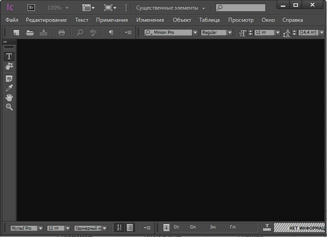Screen dimensions: 327x237
Task: Click the Find magnifier button in toolbar
Action: [x=80, y=33]
